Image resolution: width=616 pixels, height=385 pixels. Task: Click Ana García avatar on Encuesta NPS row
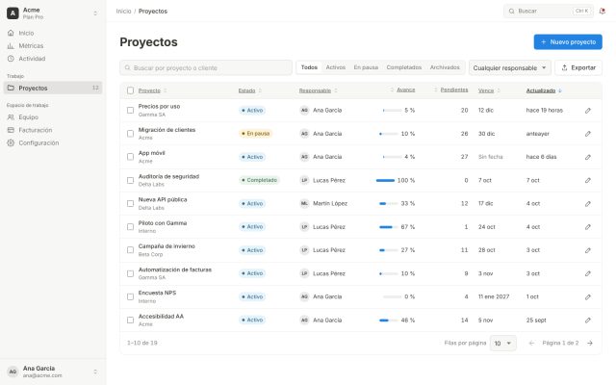pos(304,296)
